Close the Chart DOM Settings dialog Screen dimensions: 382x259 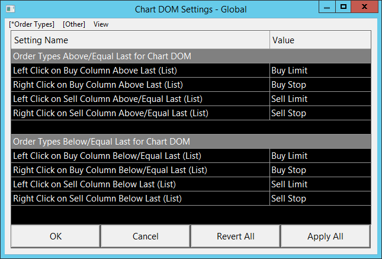click(x=364, y=8)
